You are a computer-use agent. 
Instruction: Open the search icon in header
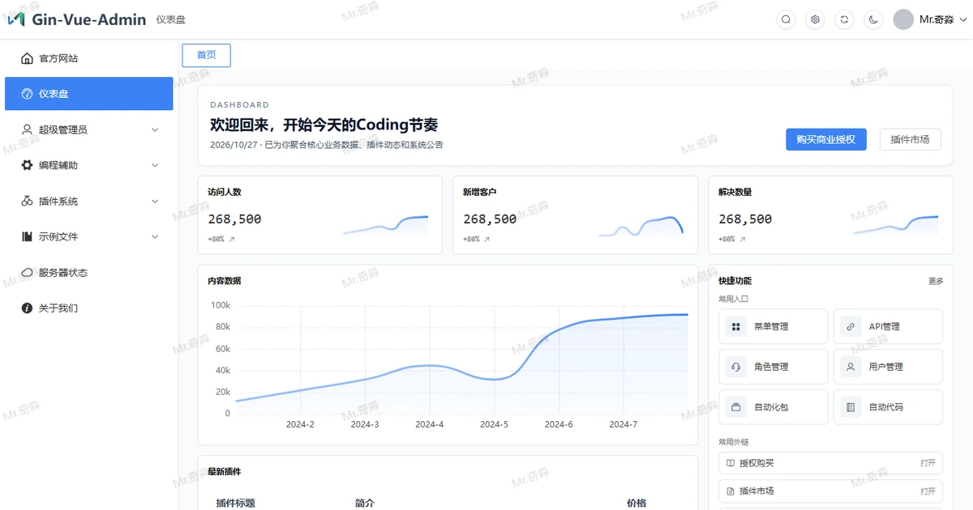[x=786, y=19]
